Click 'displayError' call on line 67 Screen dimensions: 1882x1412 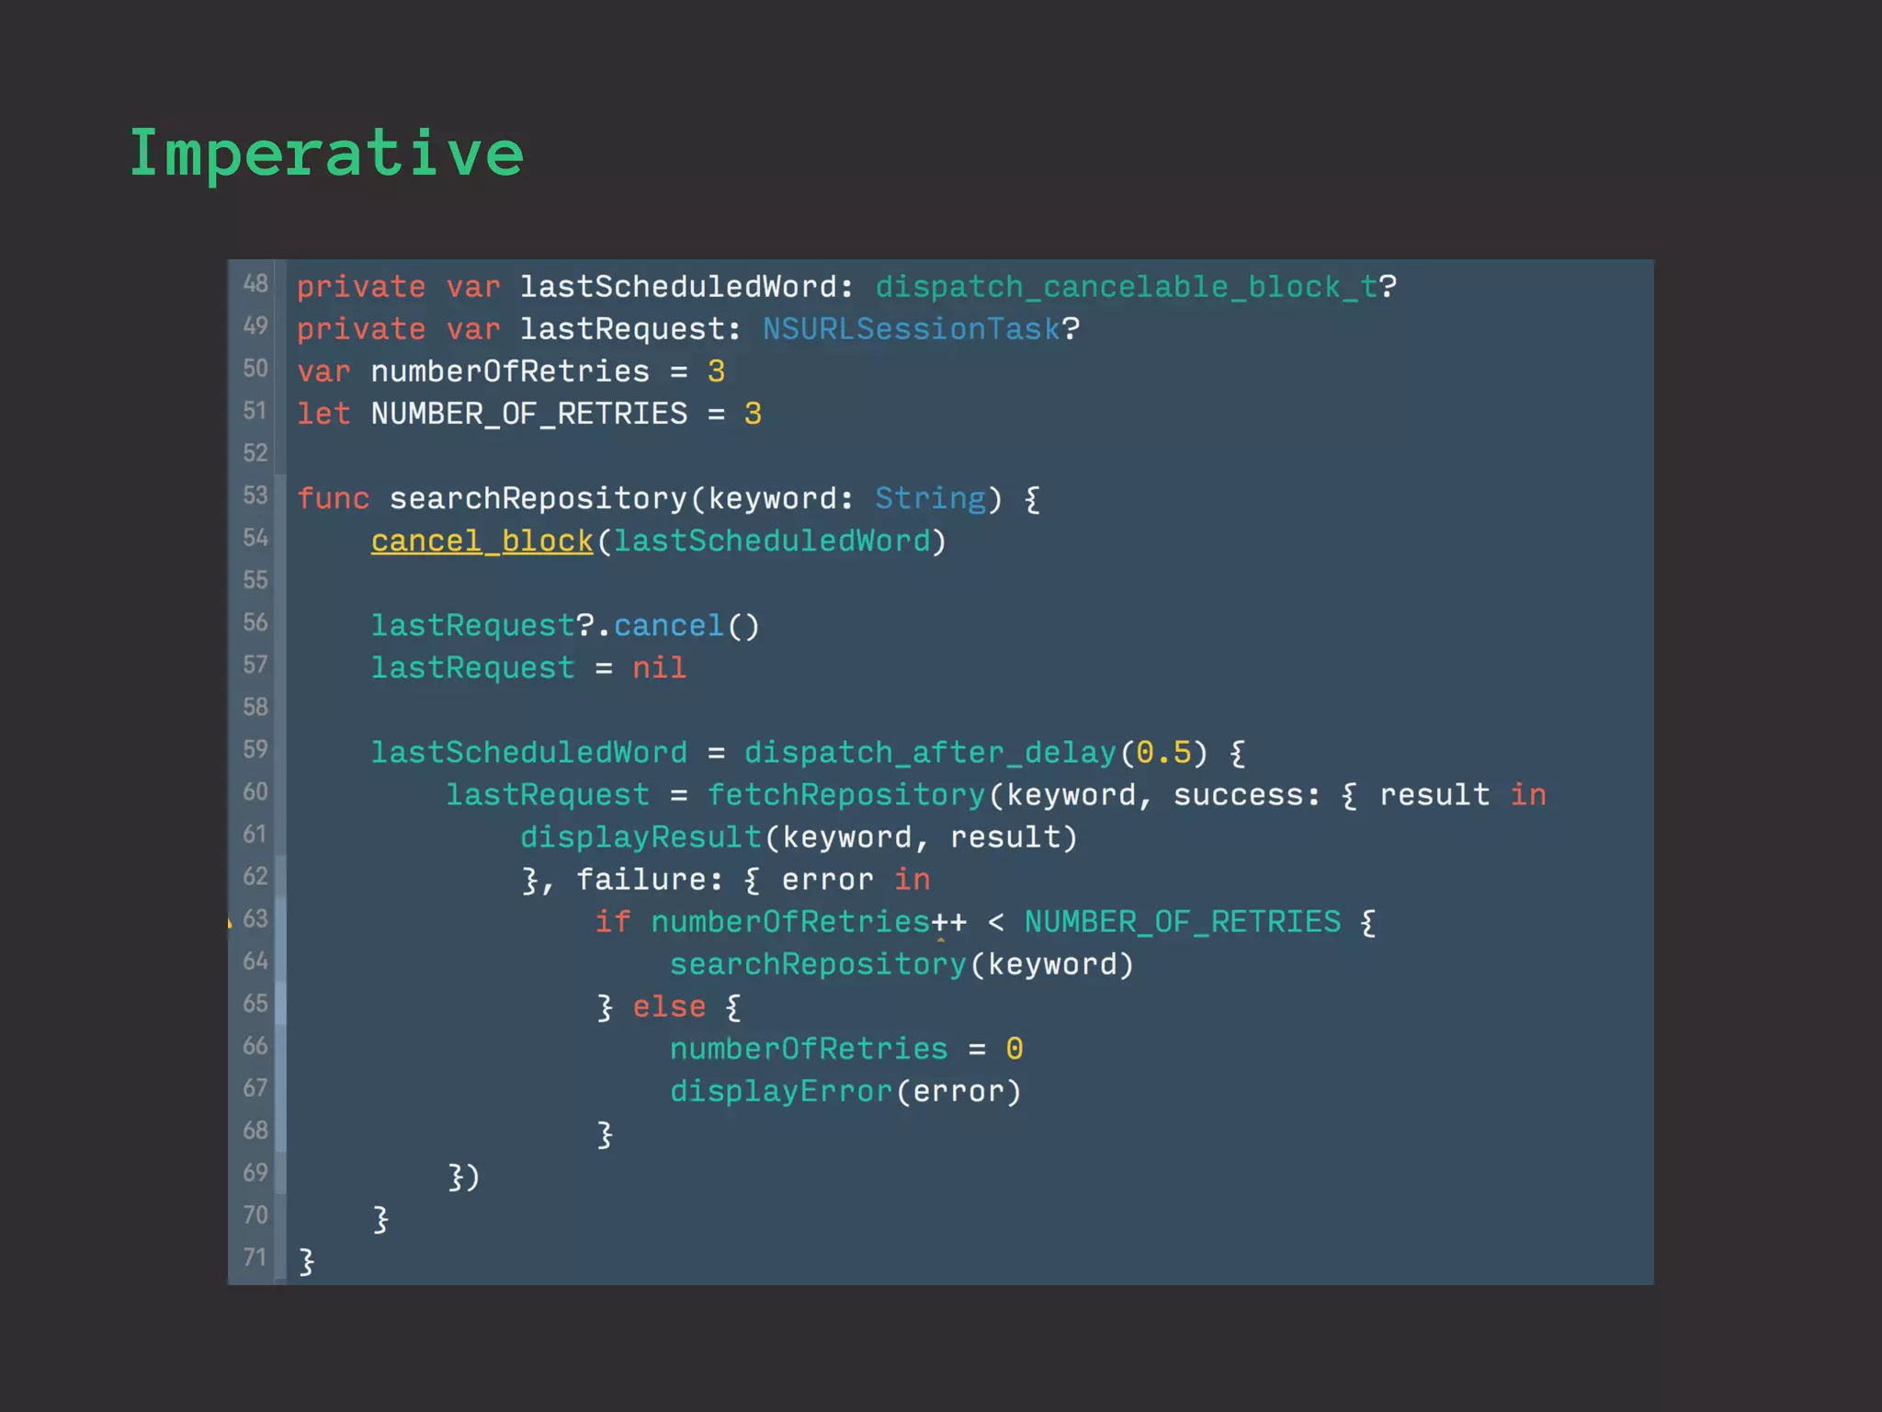tap(781, 1091)
